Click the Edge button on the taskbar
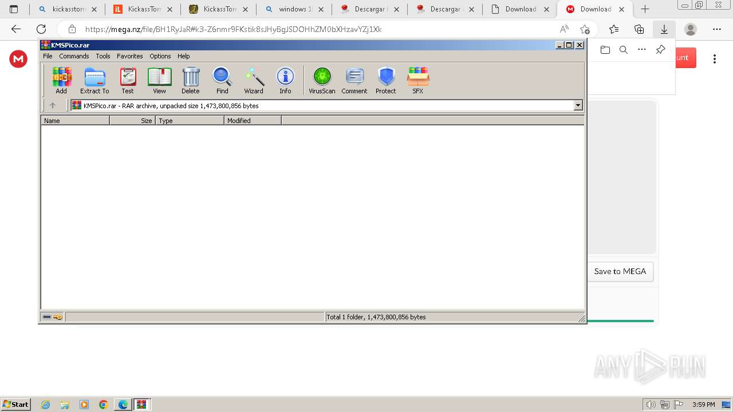 tap(123, 405)
